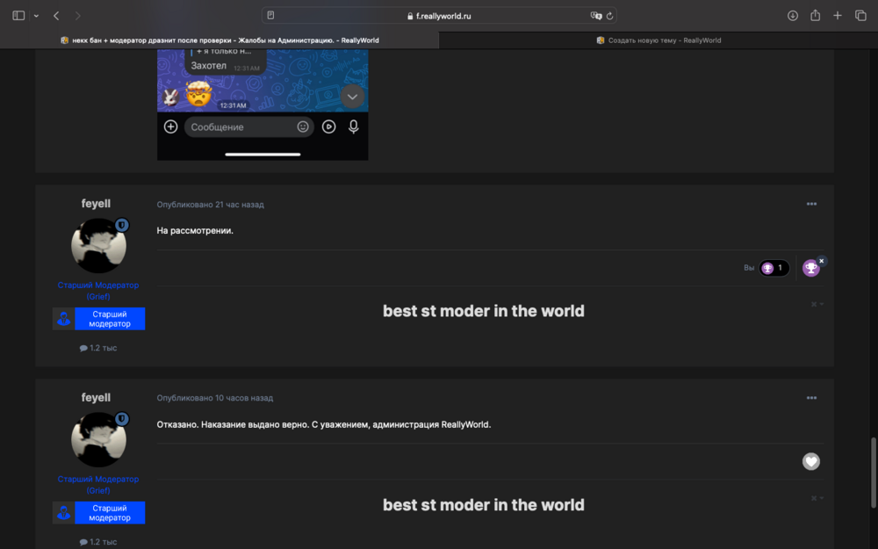Select the text 'На рассмотрении.'
Image resolution: width=878 pixels, height=549 pixels.
click(195, 231)
